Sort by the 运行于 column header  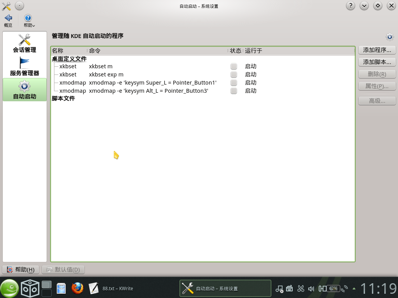[x=299, y=51]
